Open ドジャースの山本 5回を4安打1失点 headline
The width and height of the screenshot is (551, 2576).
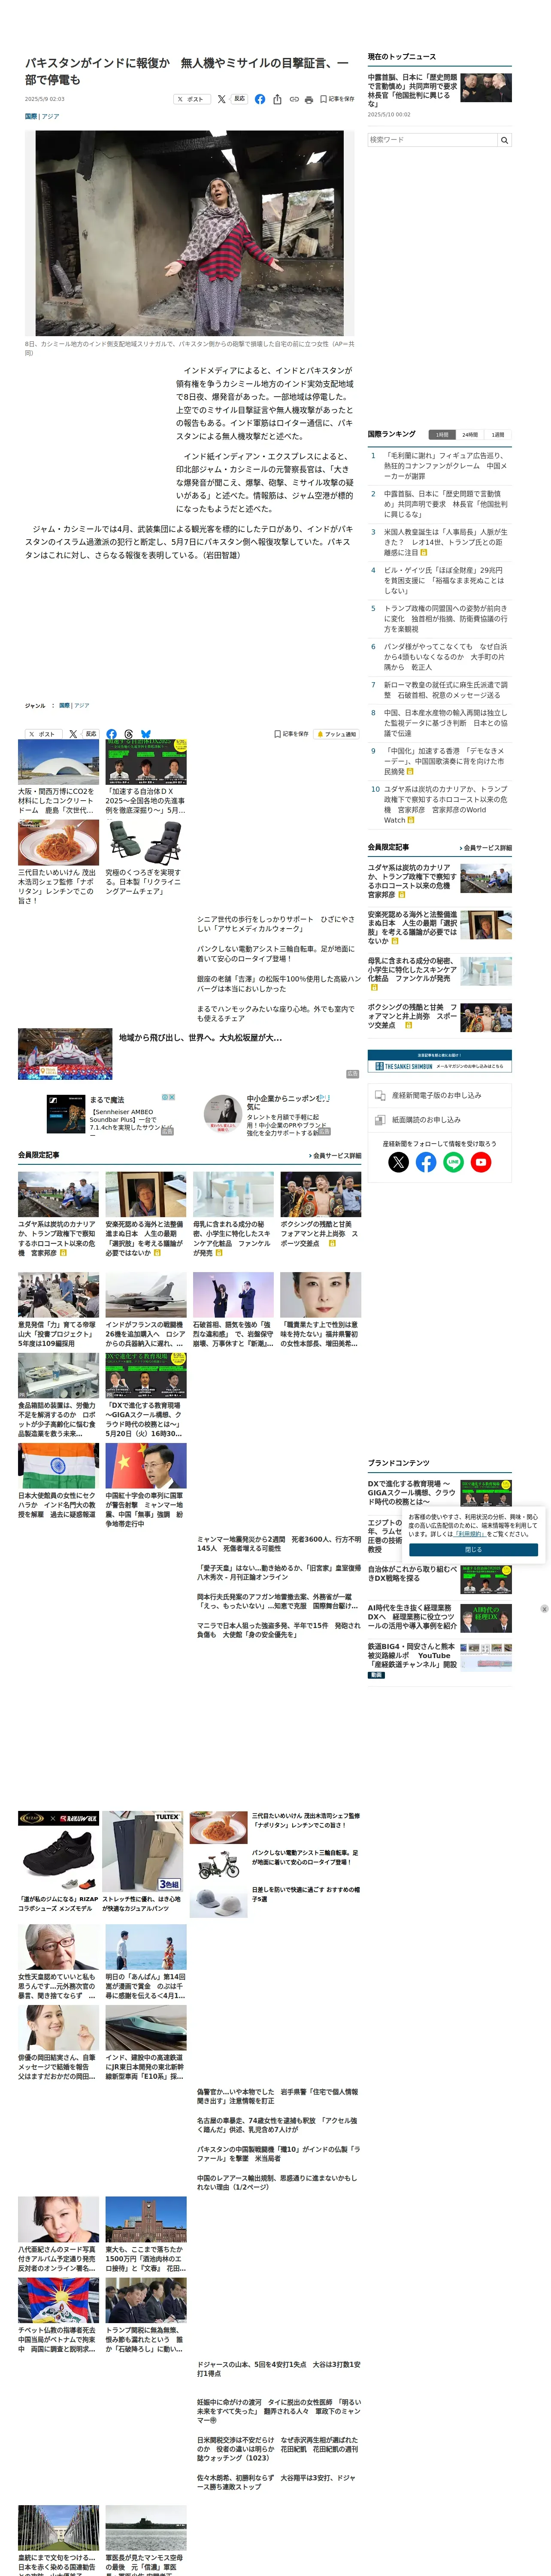tap(278, 2368)
